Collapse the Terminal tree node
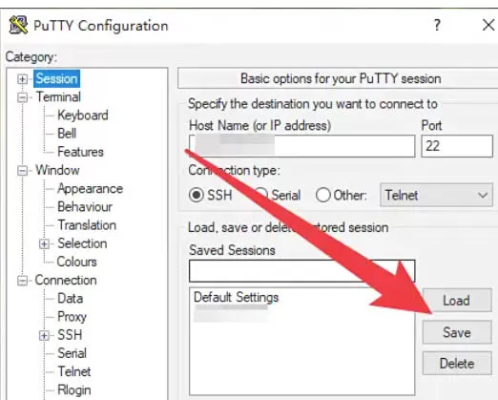 [x=22, y=97]
